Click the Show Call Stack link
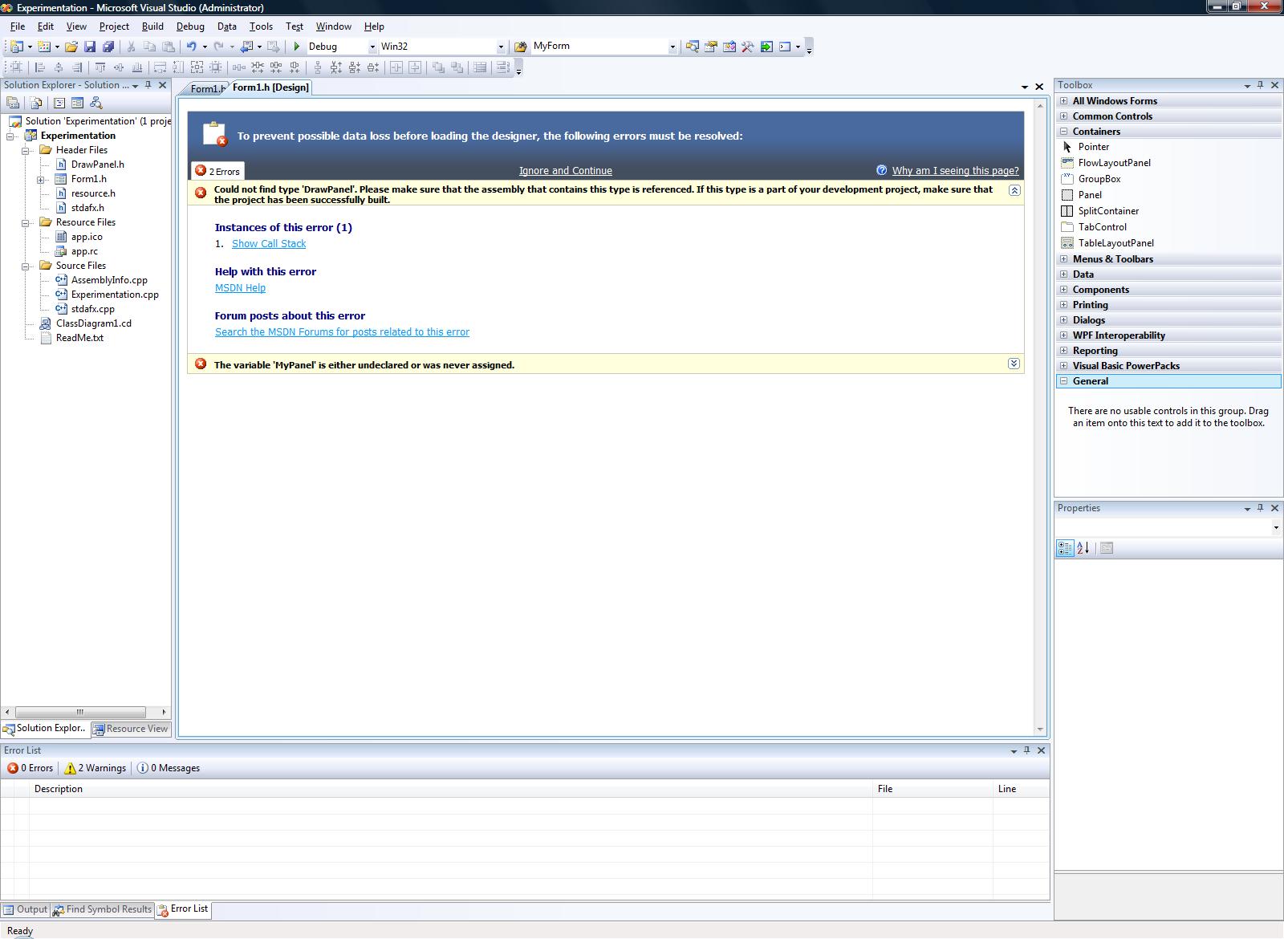The image size is (1284, 939). [x=269, y=244]
